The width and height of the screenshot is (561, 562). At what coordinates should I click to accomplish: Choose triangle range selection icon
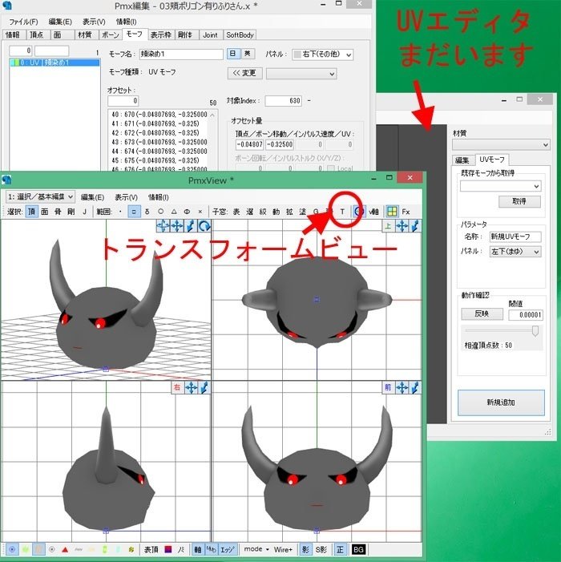174,212
